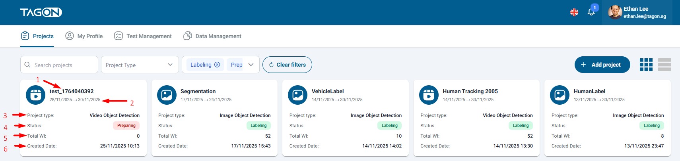This screenshot has height=161, width=680.
Task: Remove the Labeling filter chip
Action: 217,65
